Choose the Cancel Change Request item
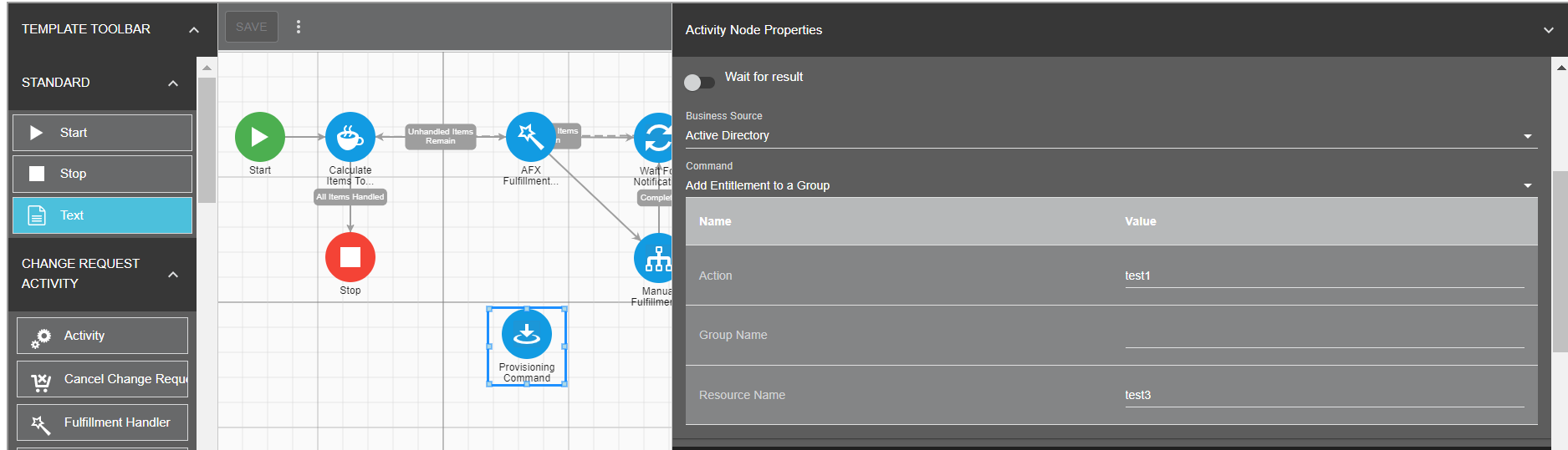The height and width of the screenshot is (450, 1568). click(x=102, y=379)
